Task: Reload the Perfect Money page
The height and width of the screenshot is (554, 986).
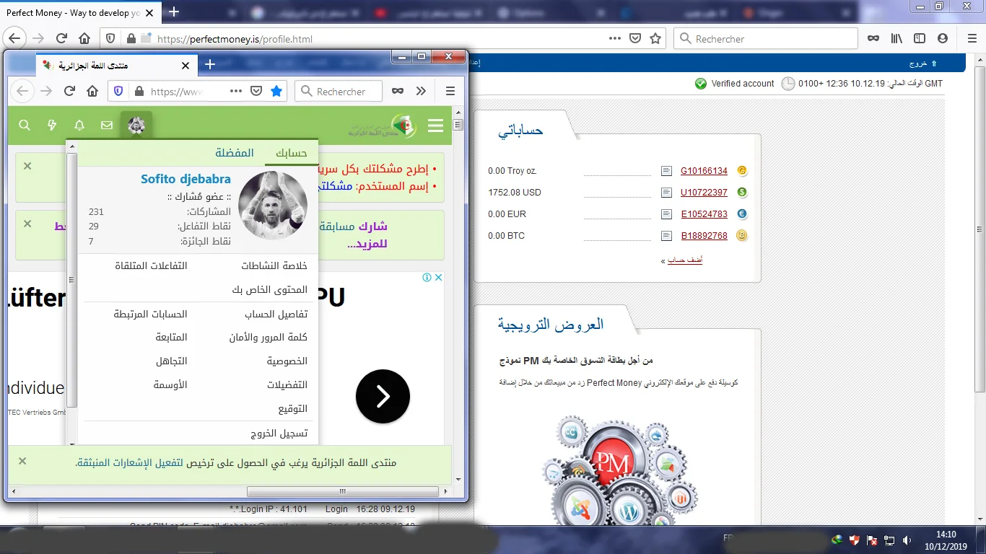Action: [x=62, y=39]
